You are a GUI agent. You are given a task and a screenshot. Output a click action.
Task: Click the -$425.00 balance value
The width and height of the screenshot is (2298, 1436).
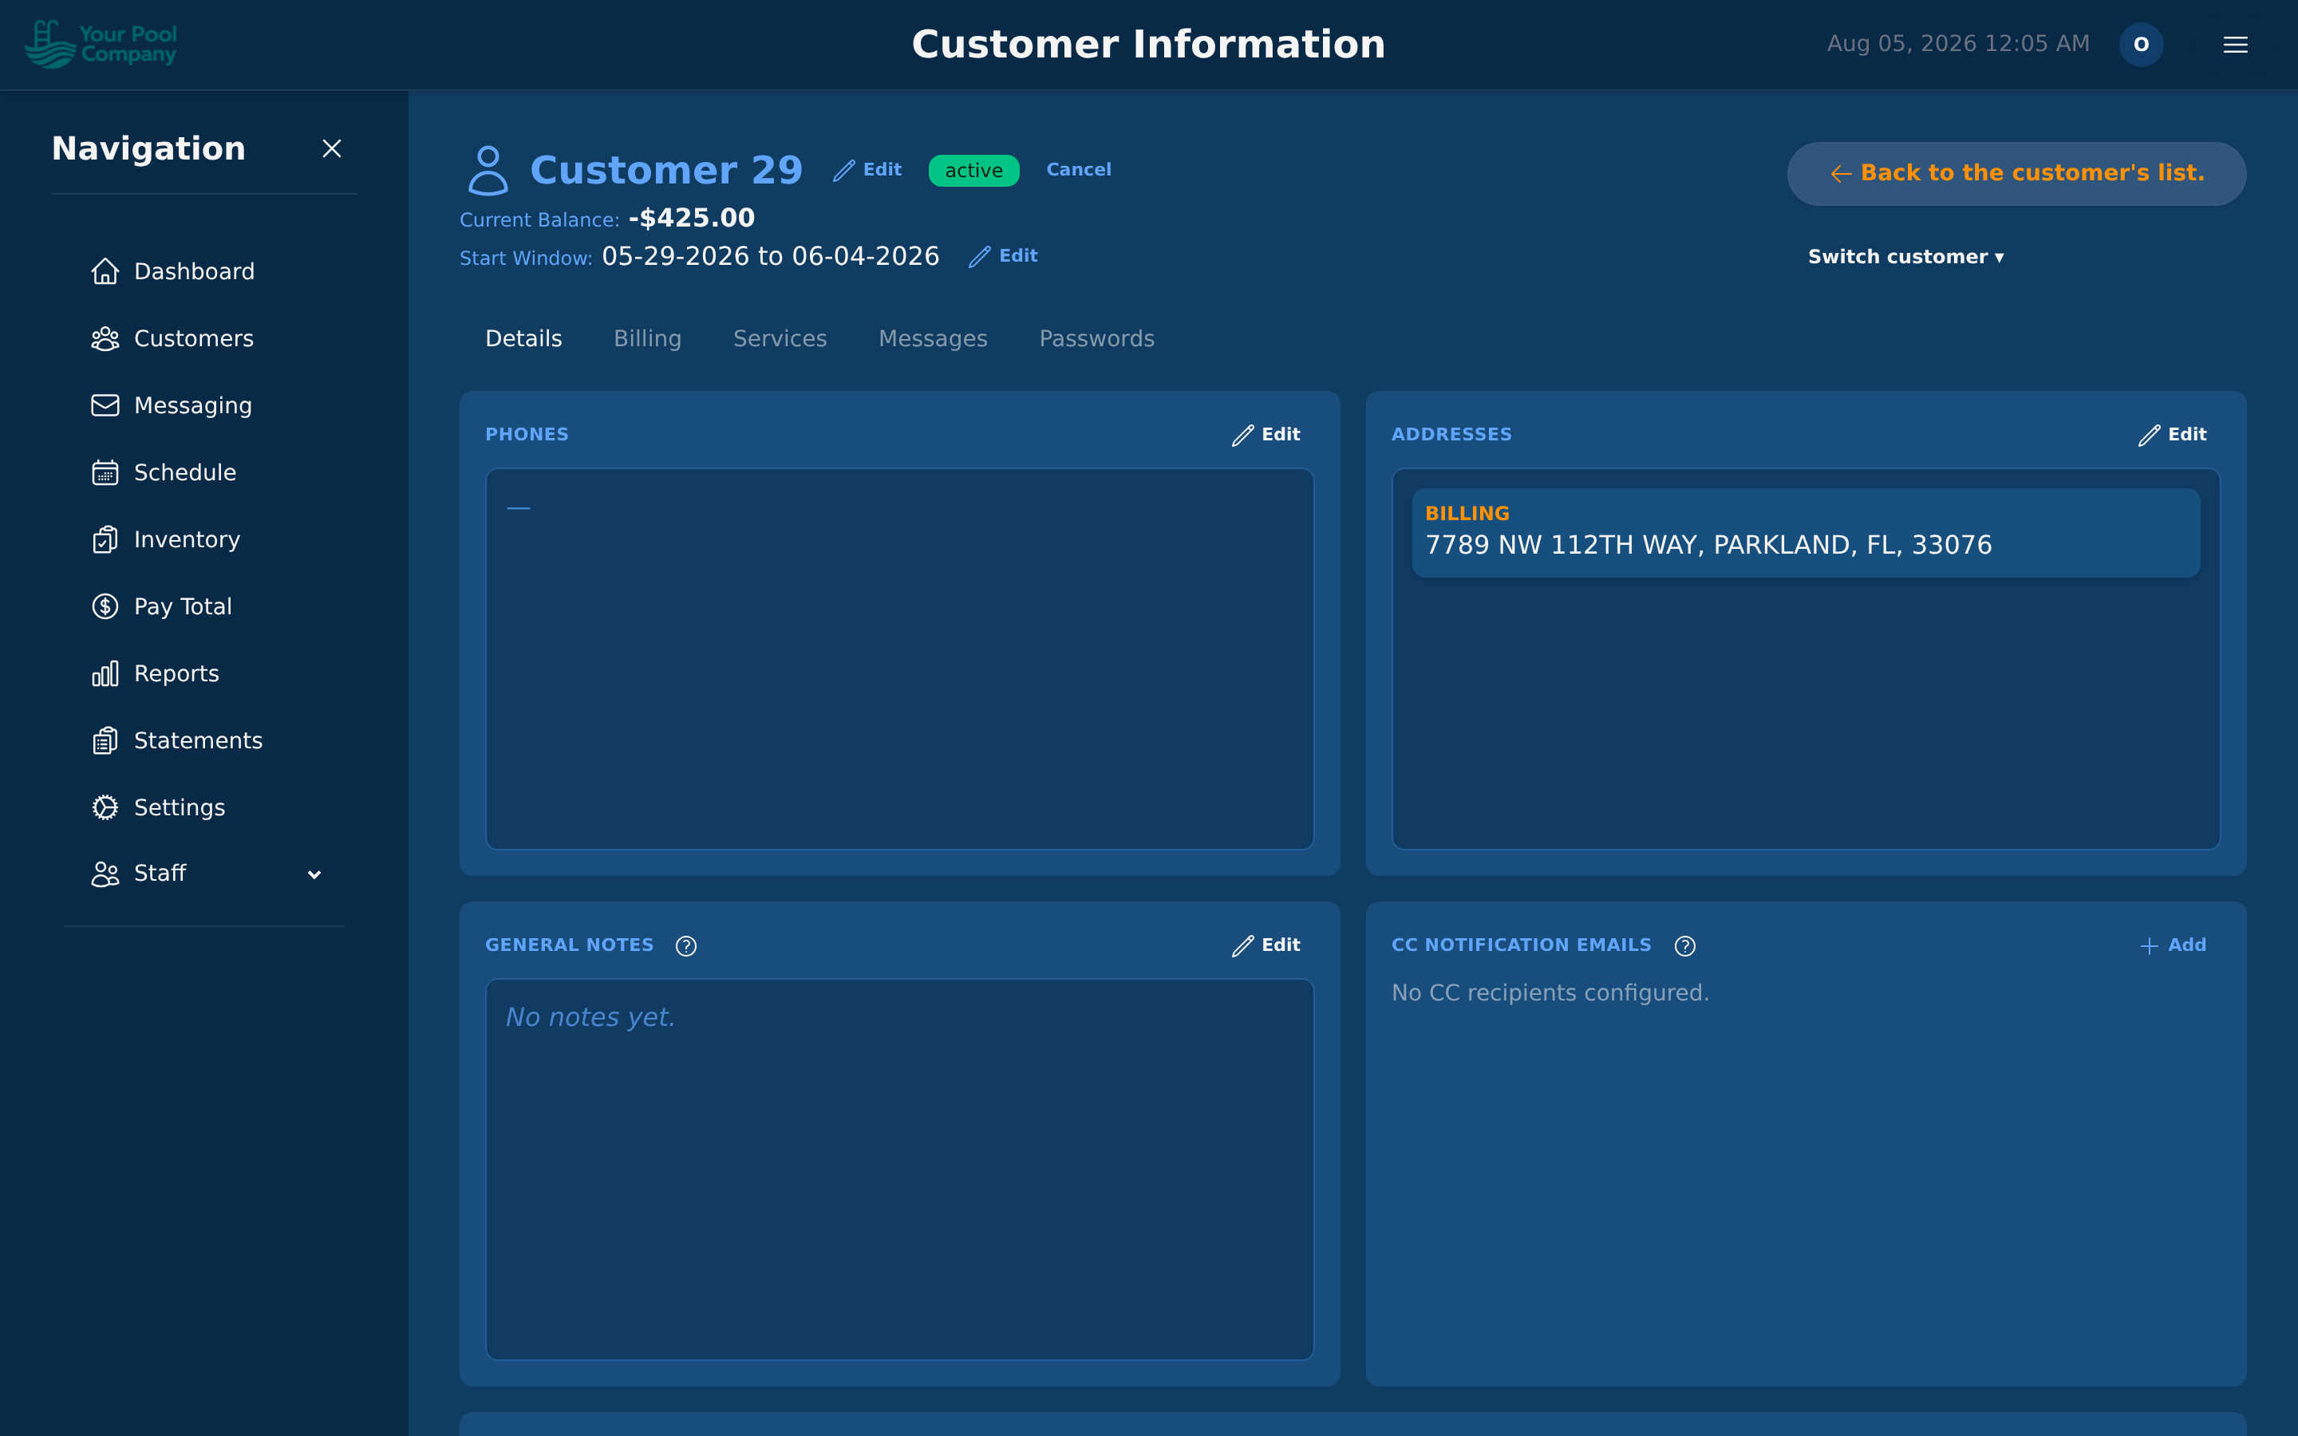[691, 219]
